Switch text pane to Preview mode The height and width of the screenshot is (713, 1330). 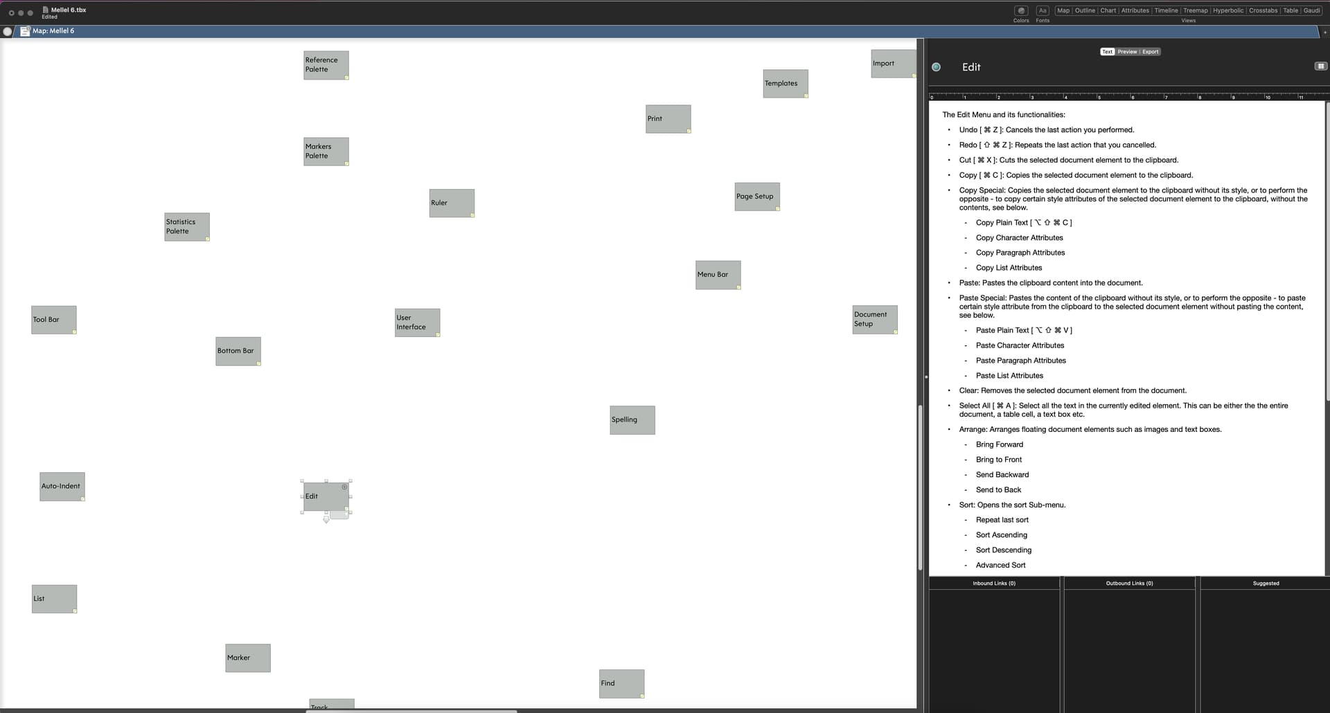click(1127, 52)
